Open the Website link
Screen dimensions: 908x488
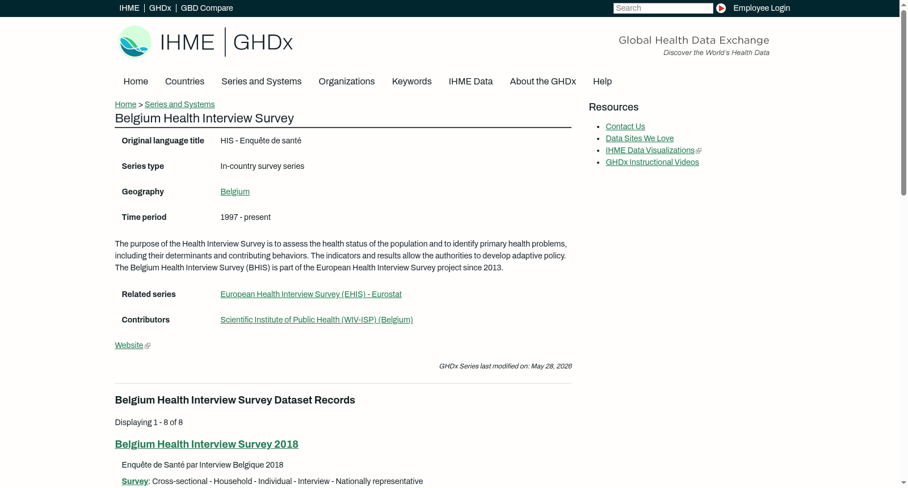coord(129,345)
